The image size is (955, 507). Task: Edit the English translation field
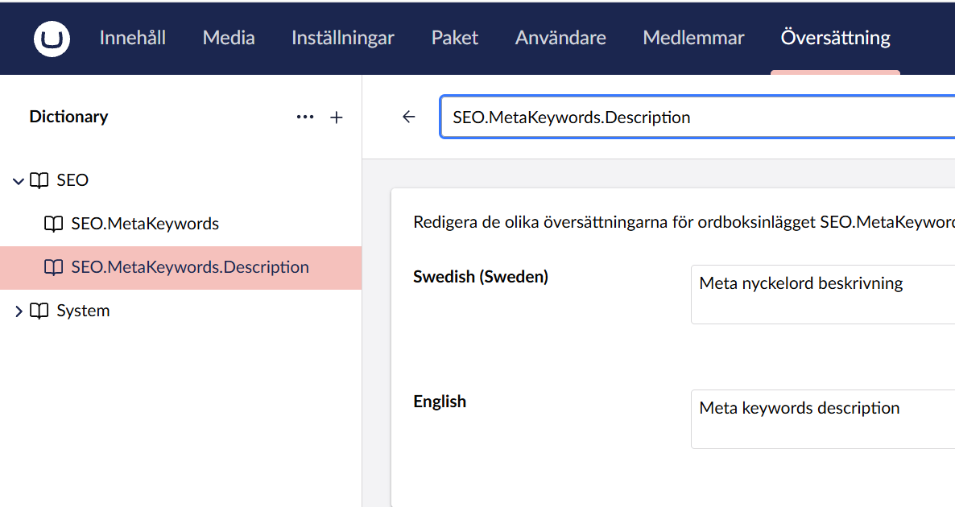pos(823,419)
